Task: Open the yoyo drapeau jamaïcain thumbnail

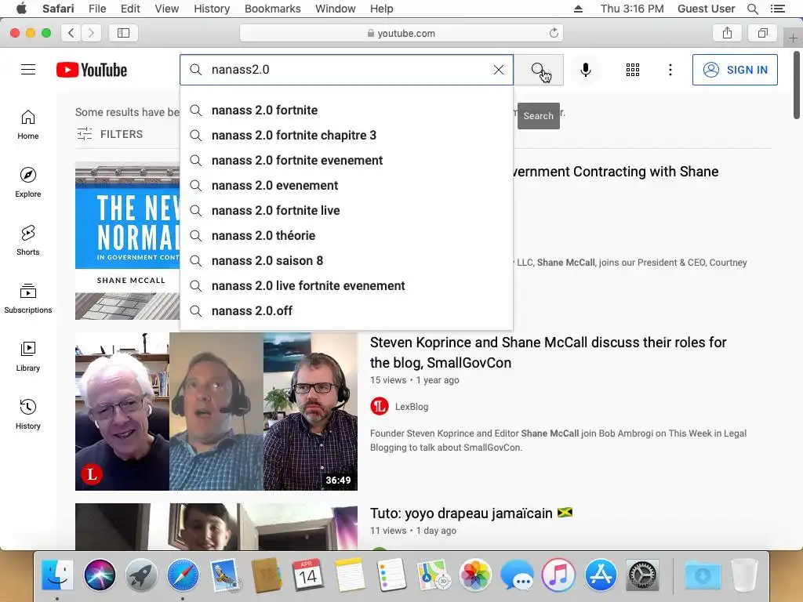Action: tap(216, 527)
